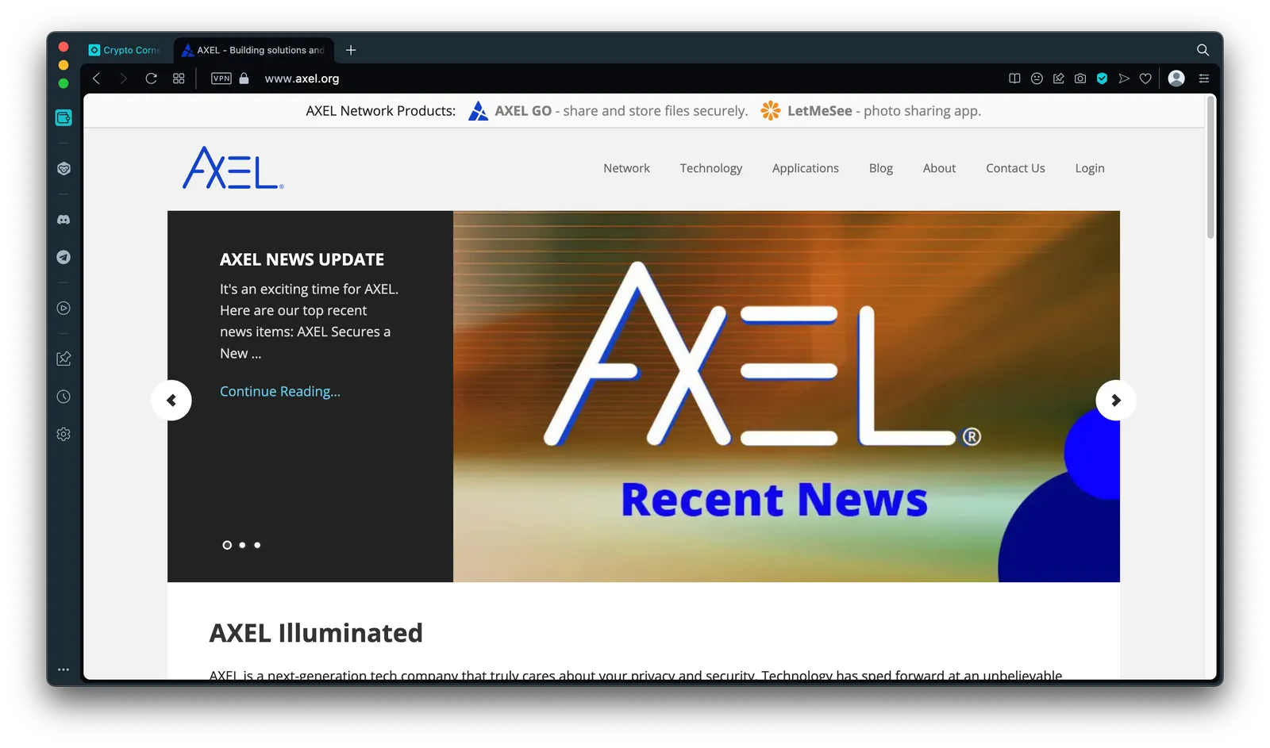The width and height of the screenshot is (1270, 748).
Task: Click the three-dots sidebar setup icon
Action: pyautogui.click(x=63, y=669)
